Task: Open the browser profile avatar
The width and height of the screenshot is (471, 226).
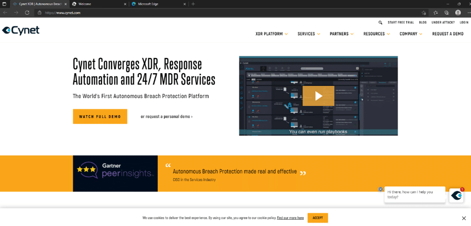Action: 458,13
